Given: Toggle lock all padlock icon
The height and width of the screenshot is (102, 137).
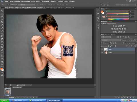Looking at the screenshot, I should pyautogui.click(x=115, y=46).
